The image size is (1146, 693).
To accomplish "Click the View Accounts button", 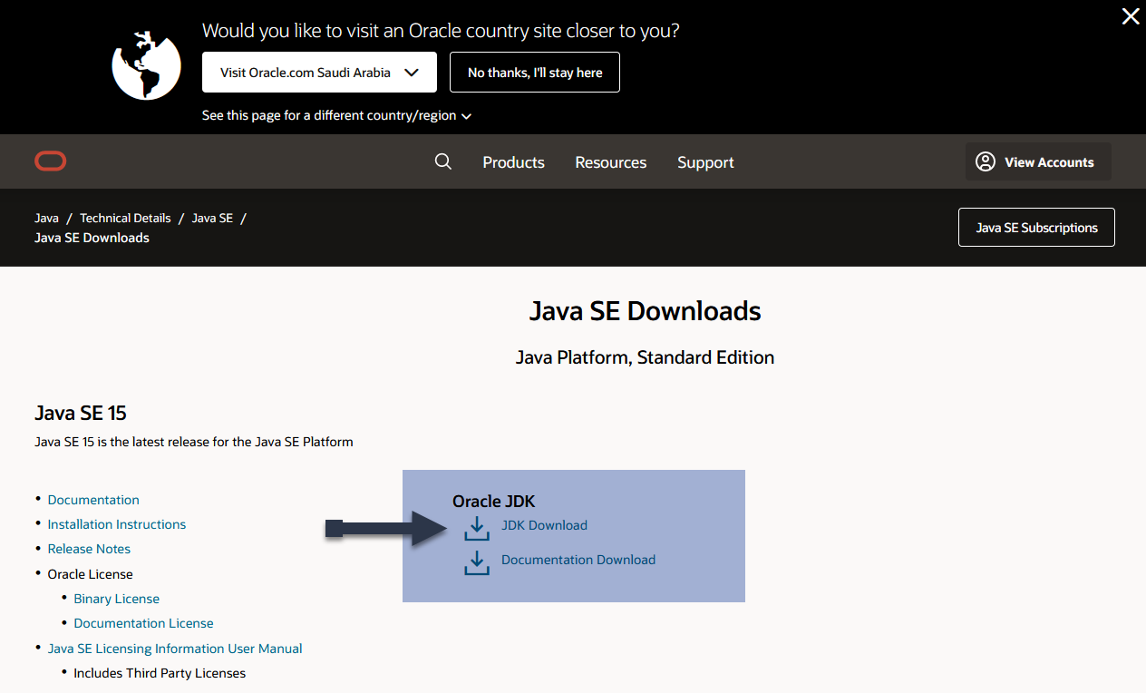I will tap(1038, 161).
